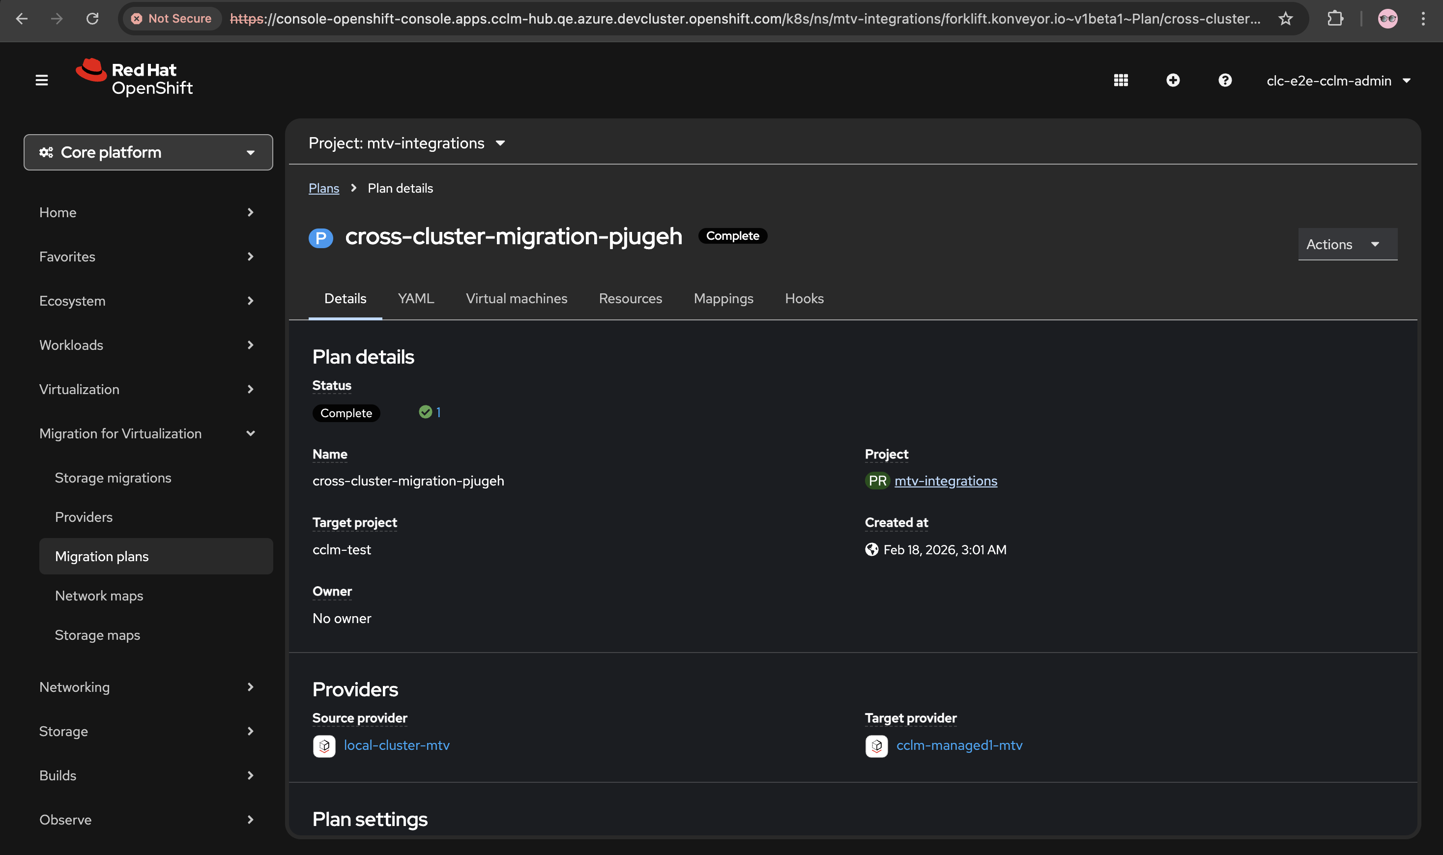Click the green succeeded VM count icon
Viewport: 1443px width, 855px height.
pos(425,412)
